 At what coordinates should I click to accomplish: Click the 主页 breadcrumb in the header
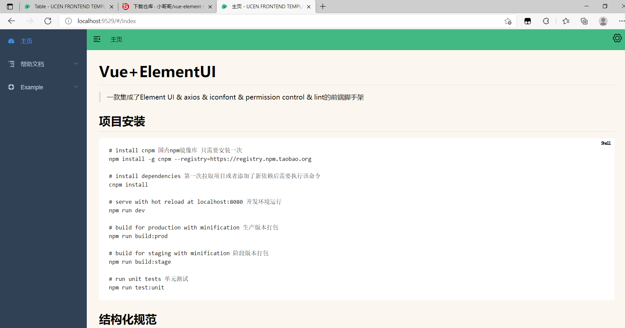pyautogui.click(x=116, y=40)
